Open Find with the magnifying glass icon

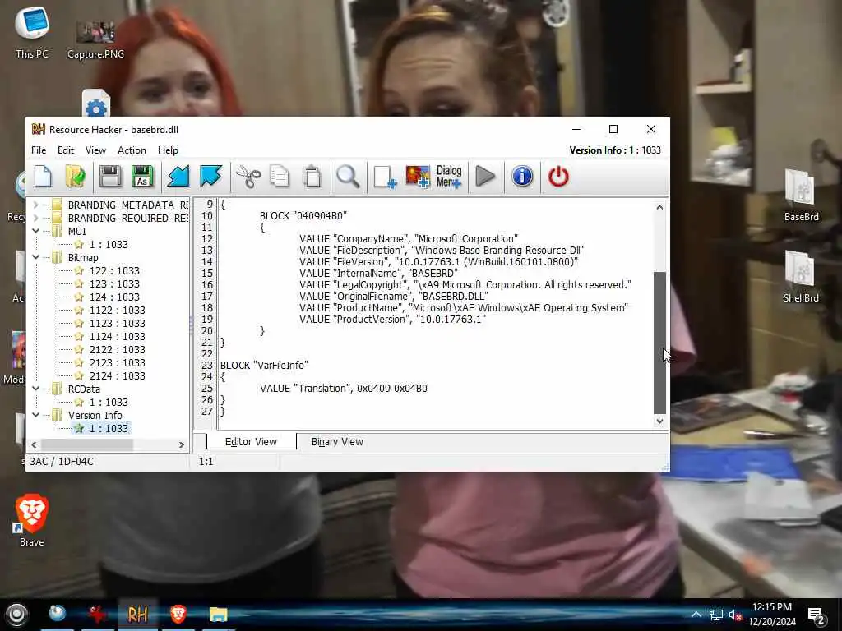point(348,176)
